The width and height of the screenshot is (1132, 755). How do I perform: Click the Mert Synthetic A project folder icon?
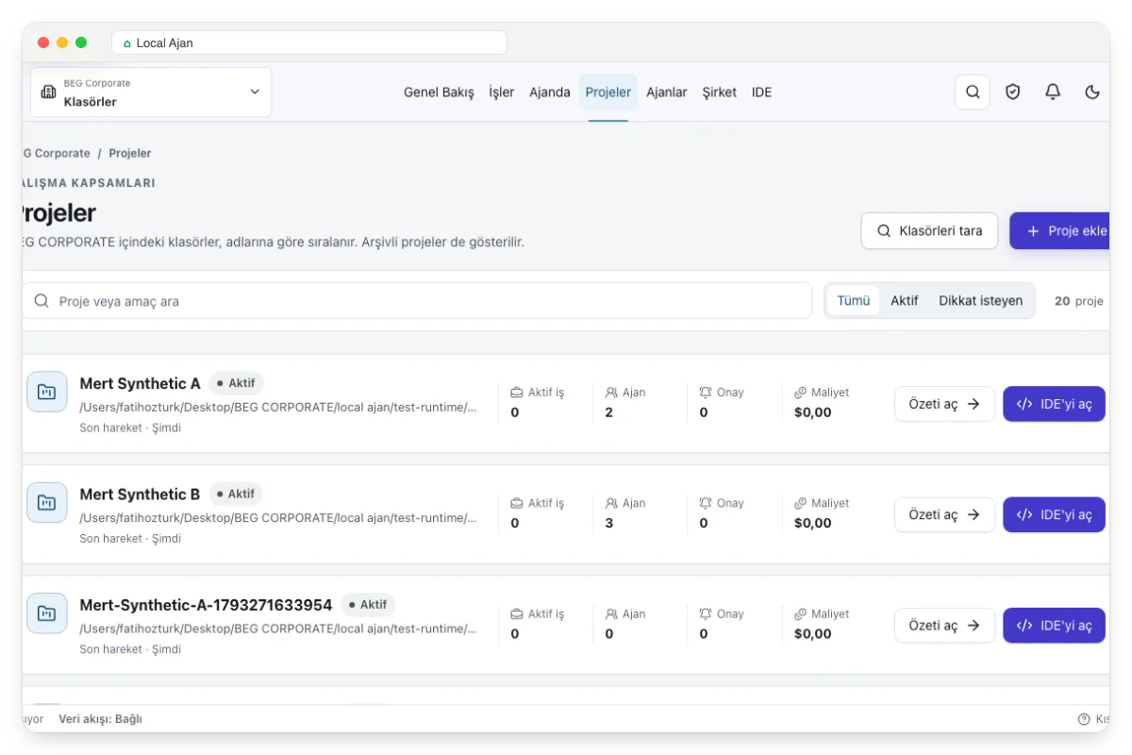47,392
